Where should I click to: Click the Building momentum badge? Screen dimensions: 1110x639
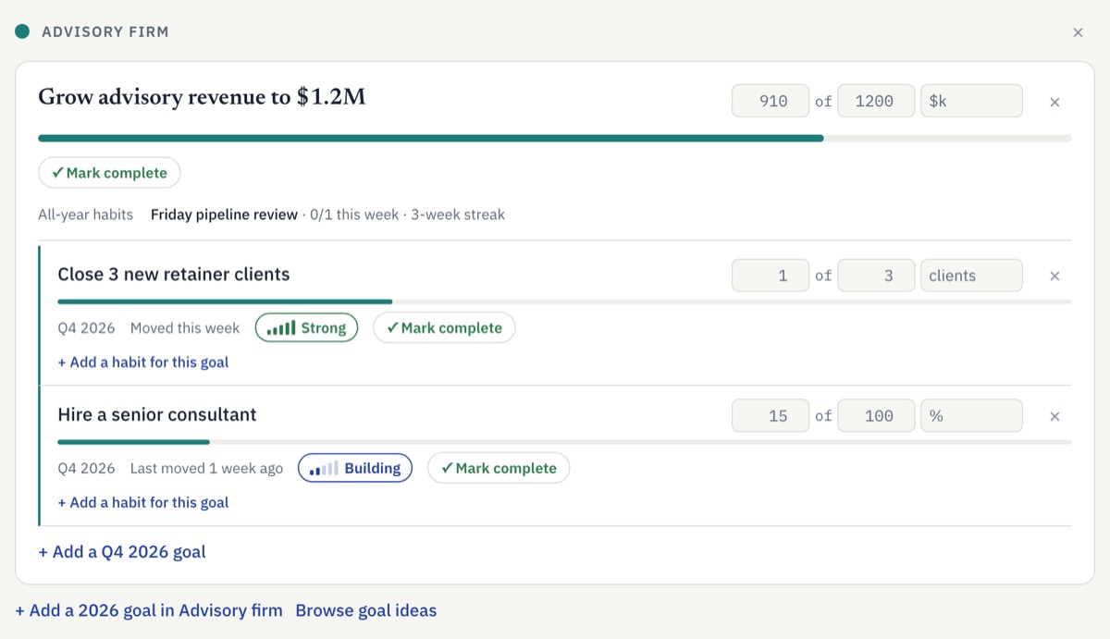[355, 468]
